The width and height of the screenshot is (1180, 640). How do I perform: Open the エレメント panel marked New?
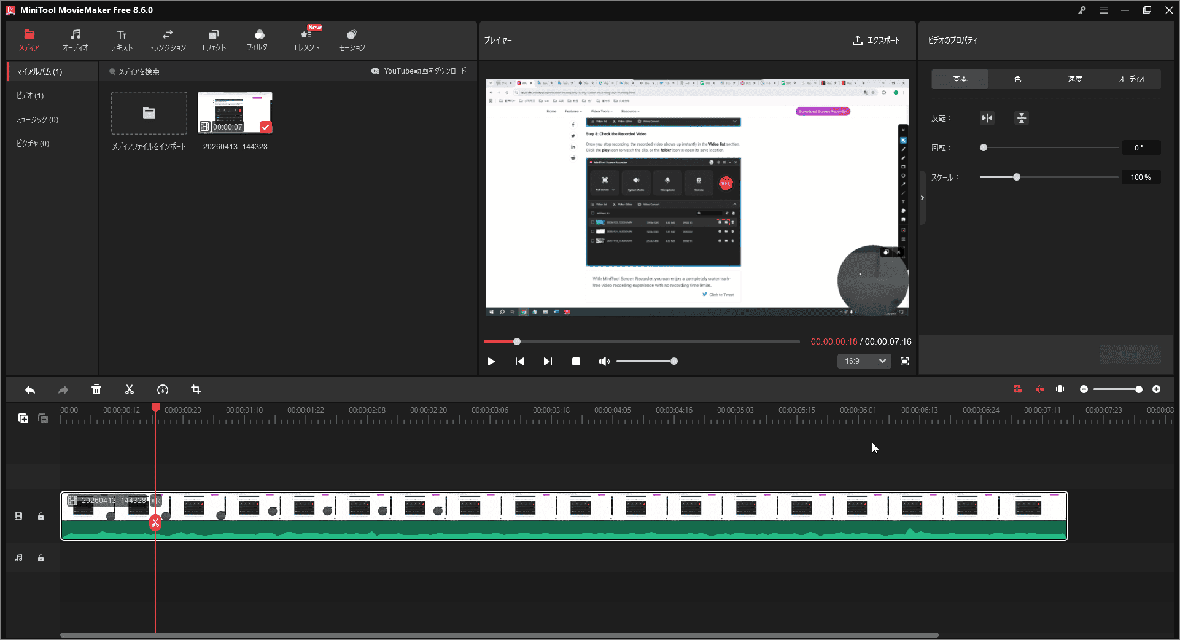click(x=306, y=39)
